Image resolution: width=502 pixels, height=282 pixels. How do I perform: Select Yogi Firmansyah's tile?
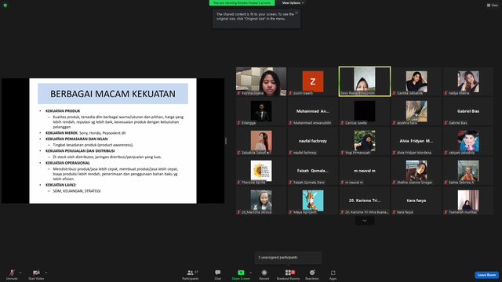tap(365, 141)
